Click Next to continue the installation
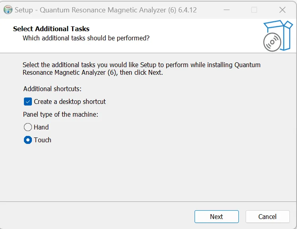297x229 pixels. pos(216,217)
